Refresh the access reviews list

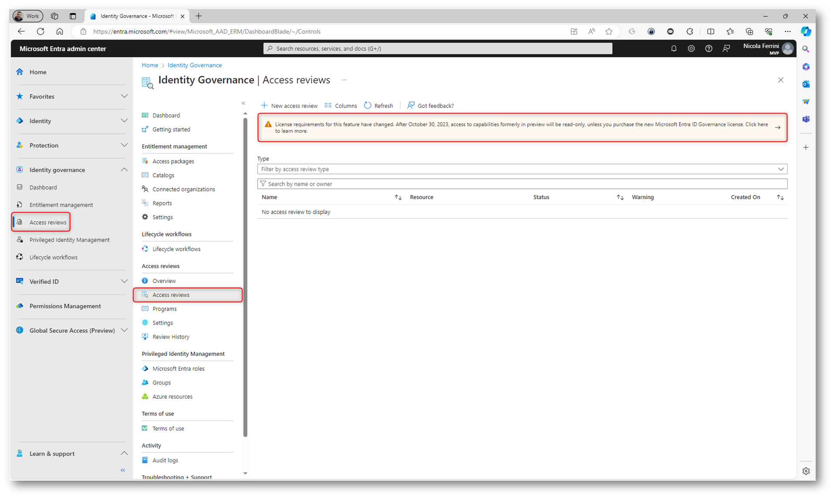pyautogui.click(x=378, y=106)
